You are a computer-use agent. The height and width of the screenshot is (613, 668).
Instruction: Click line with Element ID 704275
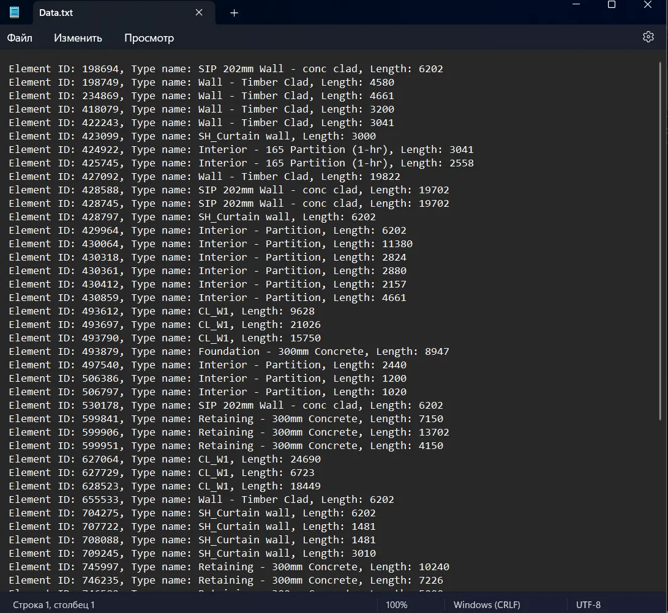coord(192,513)
